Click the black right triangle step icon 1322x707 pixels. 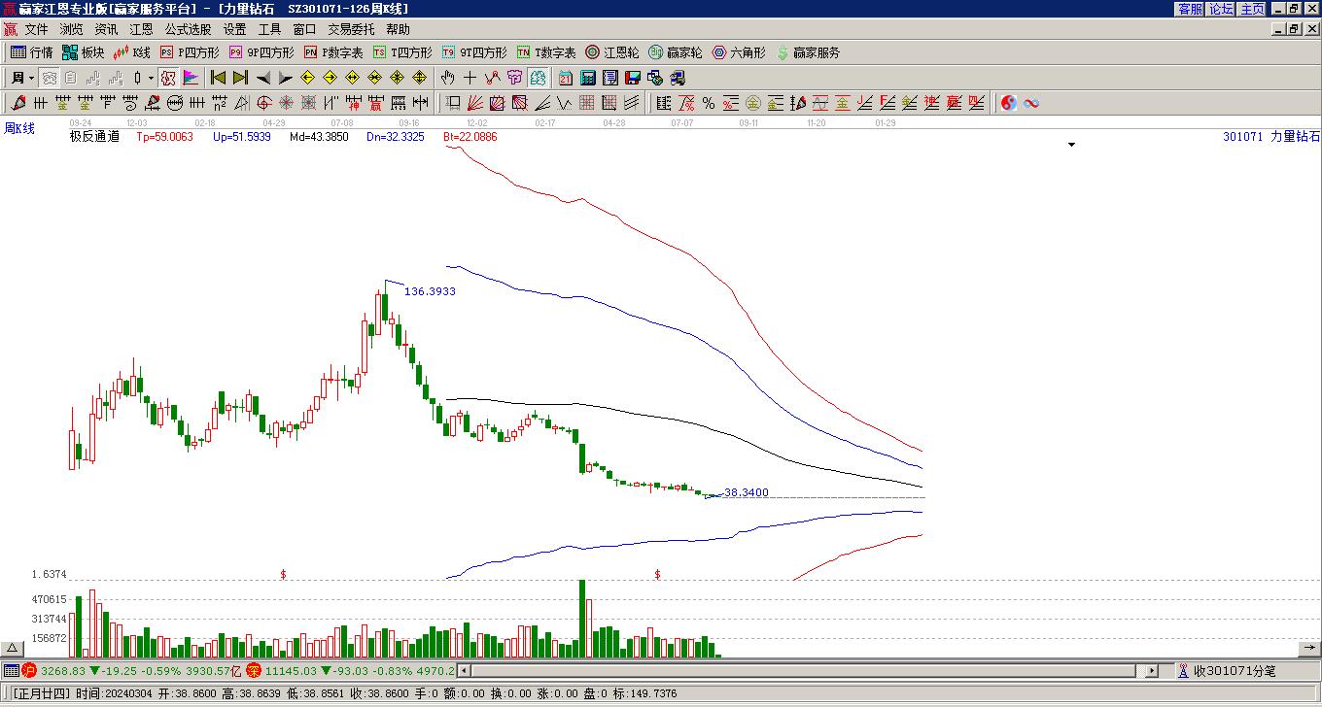point(284,78)
